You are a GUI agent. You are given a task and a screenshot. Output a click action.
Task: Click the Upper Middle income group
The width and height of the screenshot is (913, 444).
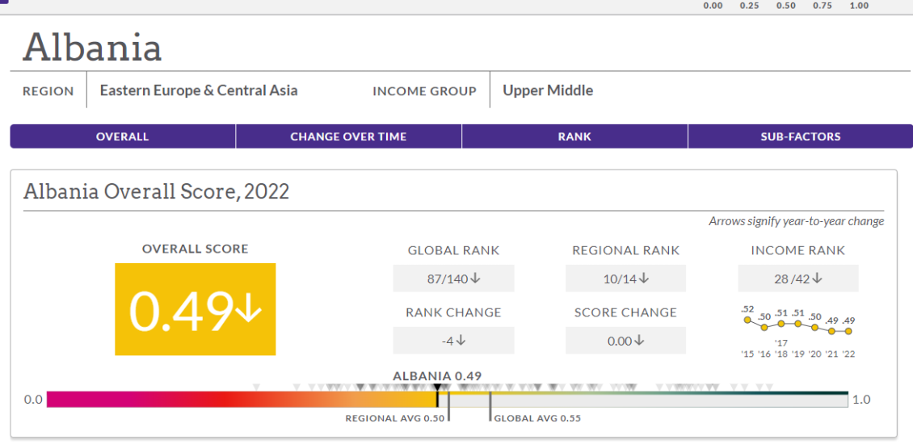548,90
